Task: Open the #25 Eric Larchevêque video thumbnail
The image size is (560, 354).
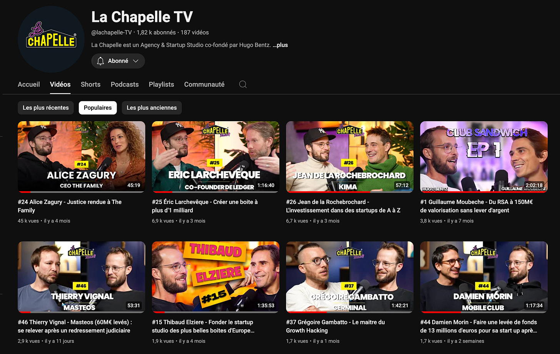Action: (x=215, y=157)
